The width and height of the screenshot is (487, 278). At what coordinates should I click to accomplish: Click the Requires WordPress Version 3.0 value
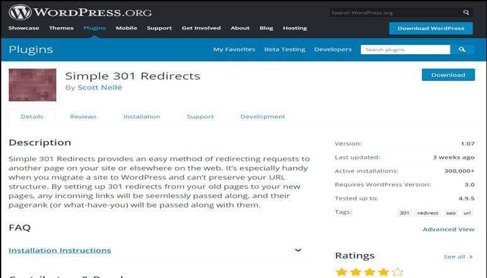tap(469, 185)
